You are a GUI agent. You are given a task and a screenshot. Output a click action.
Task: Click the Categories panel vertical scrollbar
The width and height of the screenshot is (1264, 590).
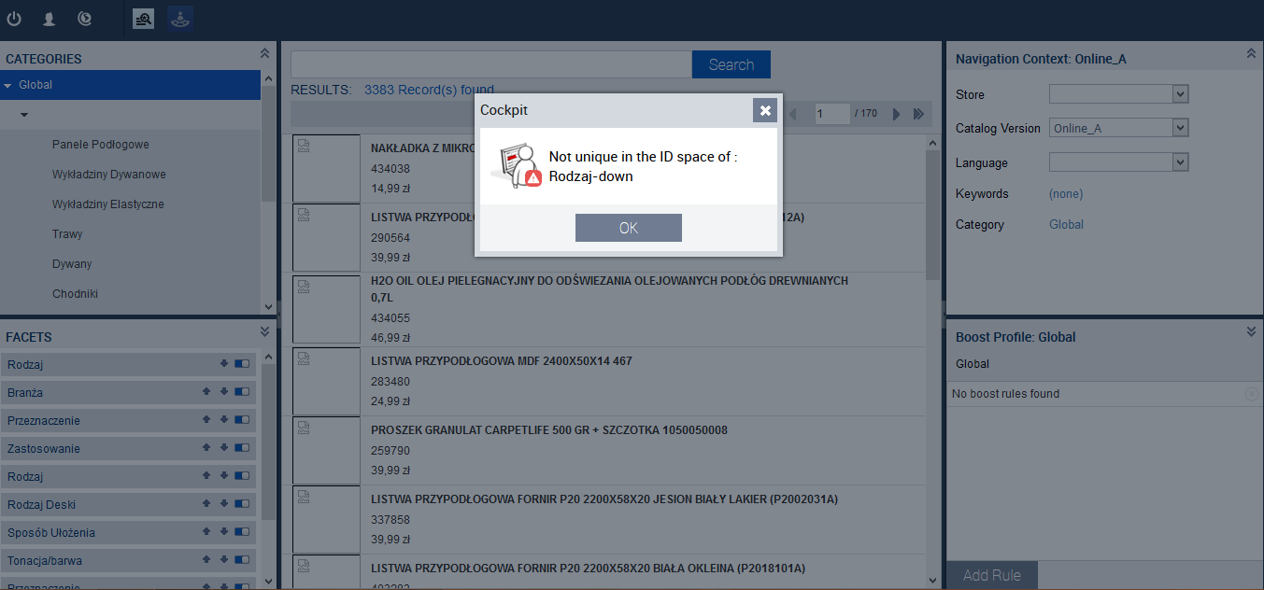coord(269,145)
